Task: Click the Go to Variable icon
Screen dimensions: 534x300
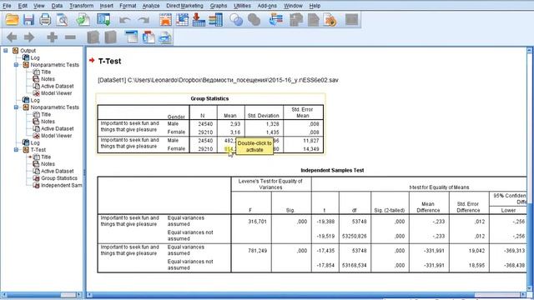Action: tap(199, 20)
